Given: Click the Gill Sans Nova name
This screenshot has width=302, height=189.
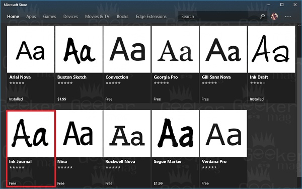Looking at the screenshot, I should pos(216,77).
